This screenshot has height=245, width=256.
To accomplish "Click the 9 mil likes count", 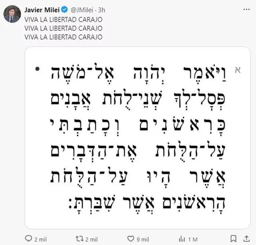I will point(143,239).
